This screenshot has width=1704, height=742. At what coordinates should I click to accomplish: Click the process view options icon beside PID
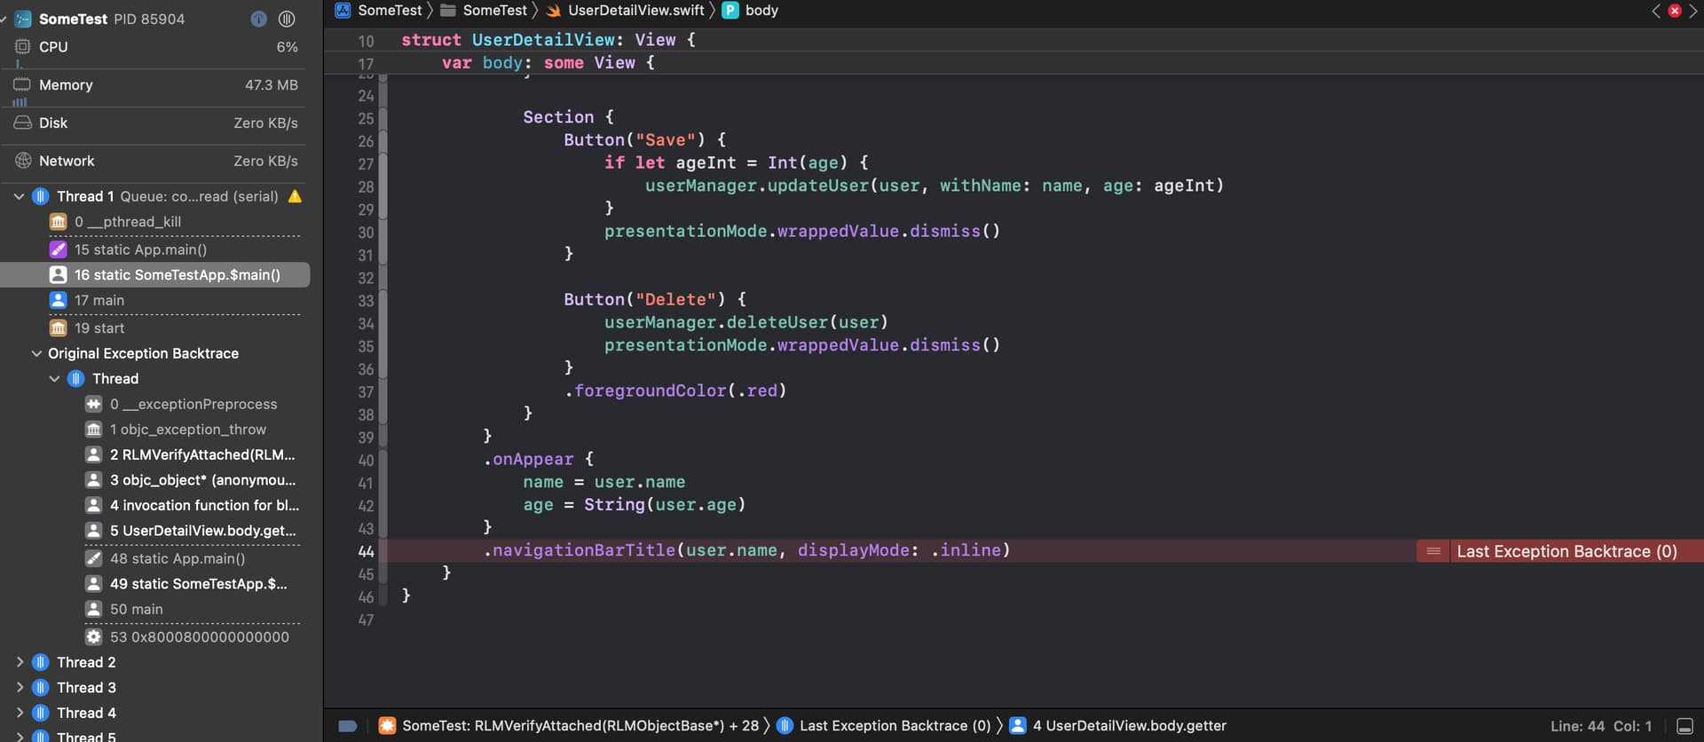[287, 19]
